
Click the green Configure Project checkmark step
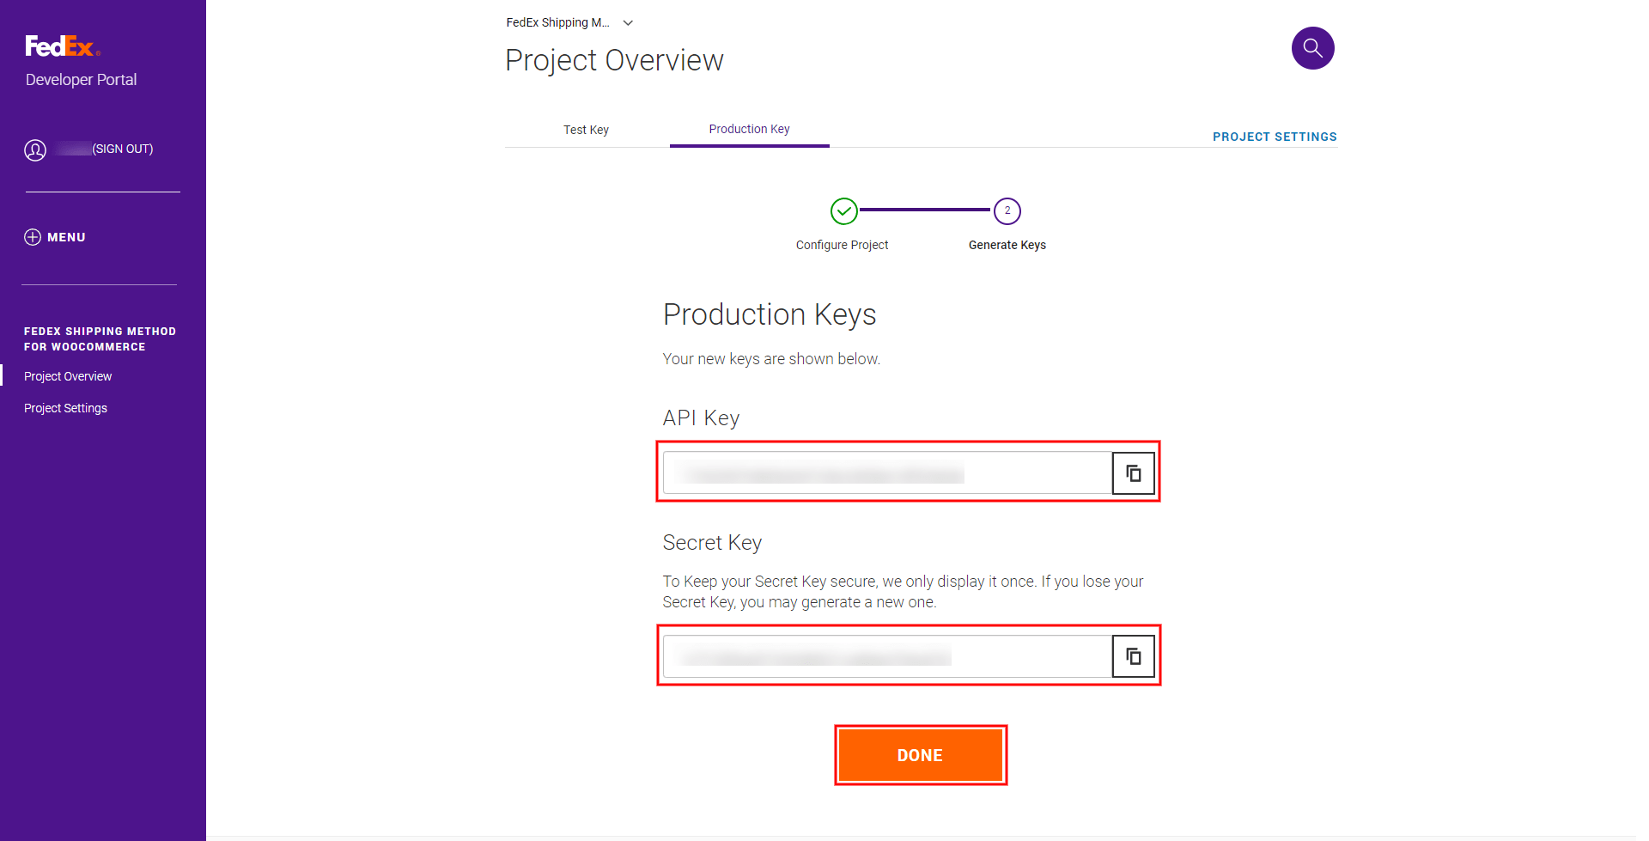click(x=843, y=210)
